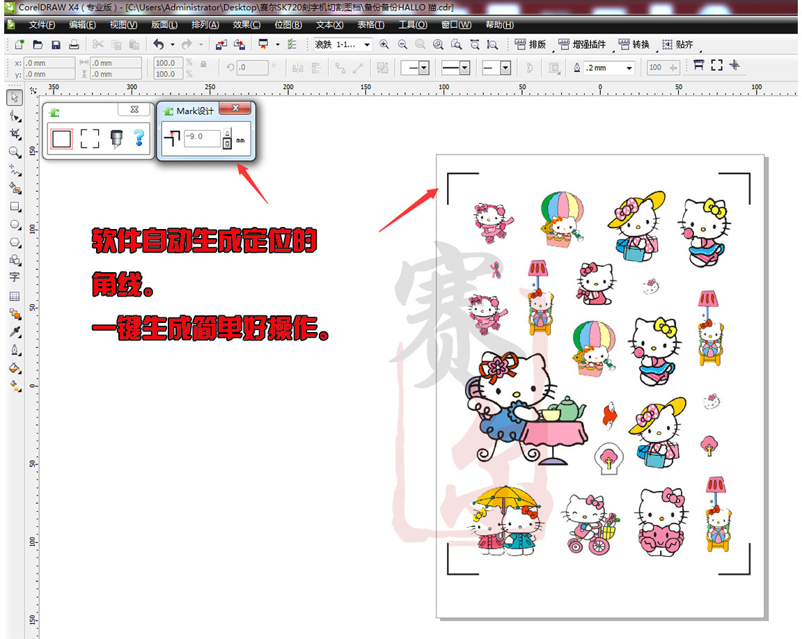Image resolution: width=802 pixels, height=639 pixels.
Task: Open the application launcher dropdown arrow
Action: click(278, 45)
